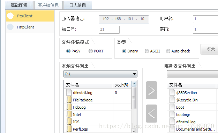Click 文件名 column header in local list

[89, 85]
